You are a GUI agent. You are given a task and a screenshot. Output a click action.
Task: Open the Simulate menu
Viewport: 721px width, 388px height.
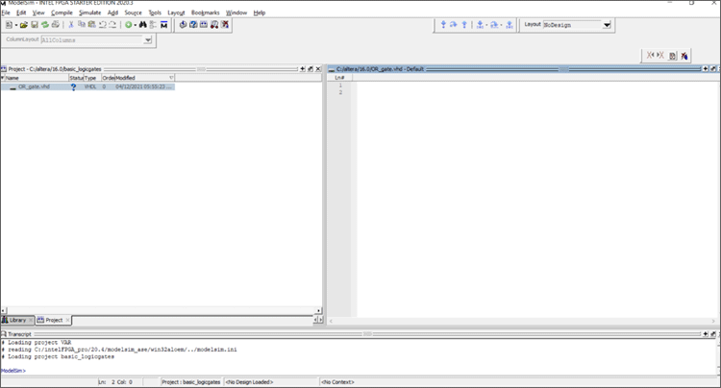pyautogui.click(x=89, y=12)
